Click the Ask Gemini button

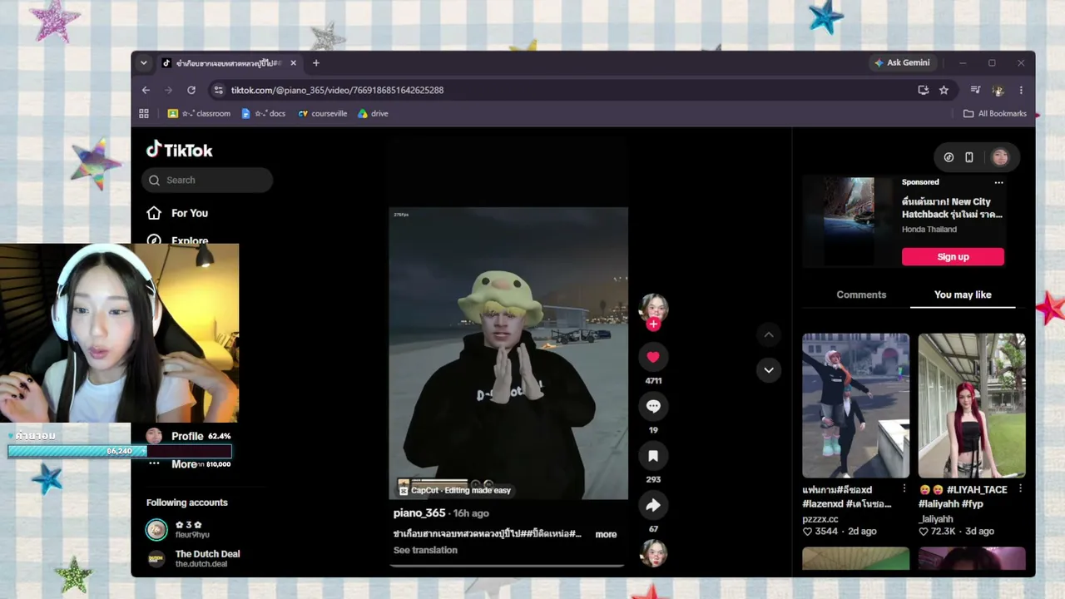click(x=902, y=62)
